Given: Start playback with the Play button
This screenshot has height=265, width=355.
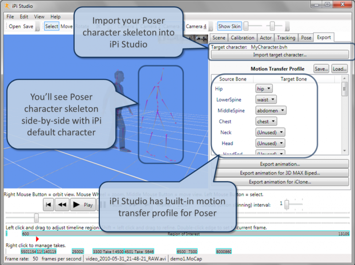Looking at the screenshot, I should click(x=83, y=205).
